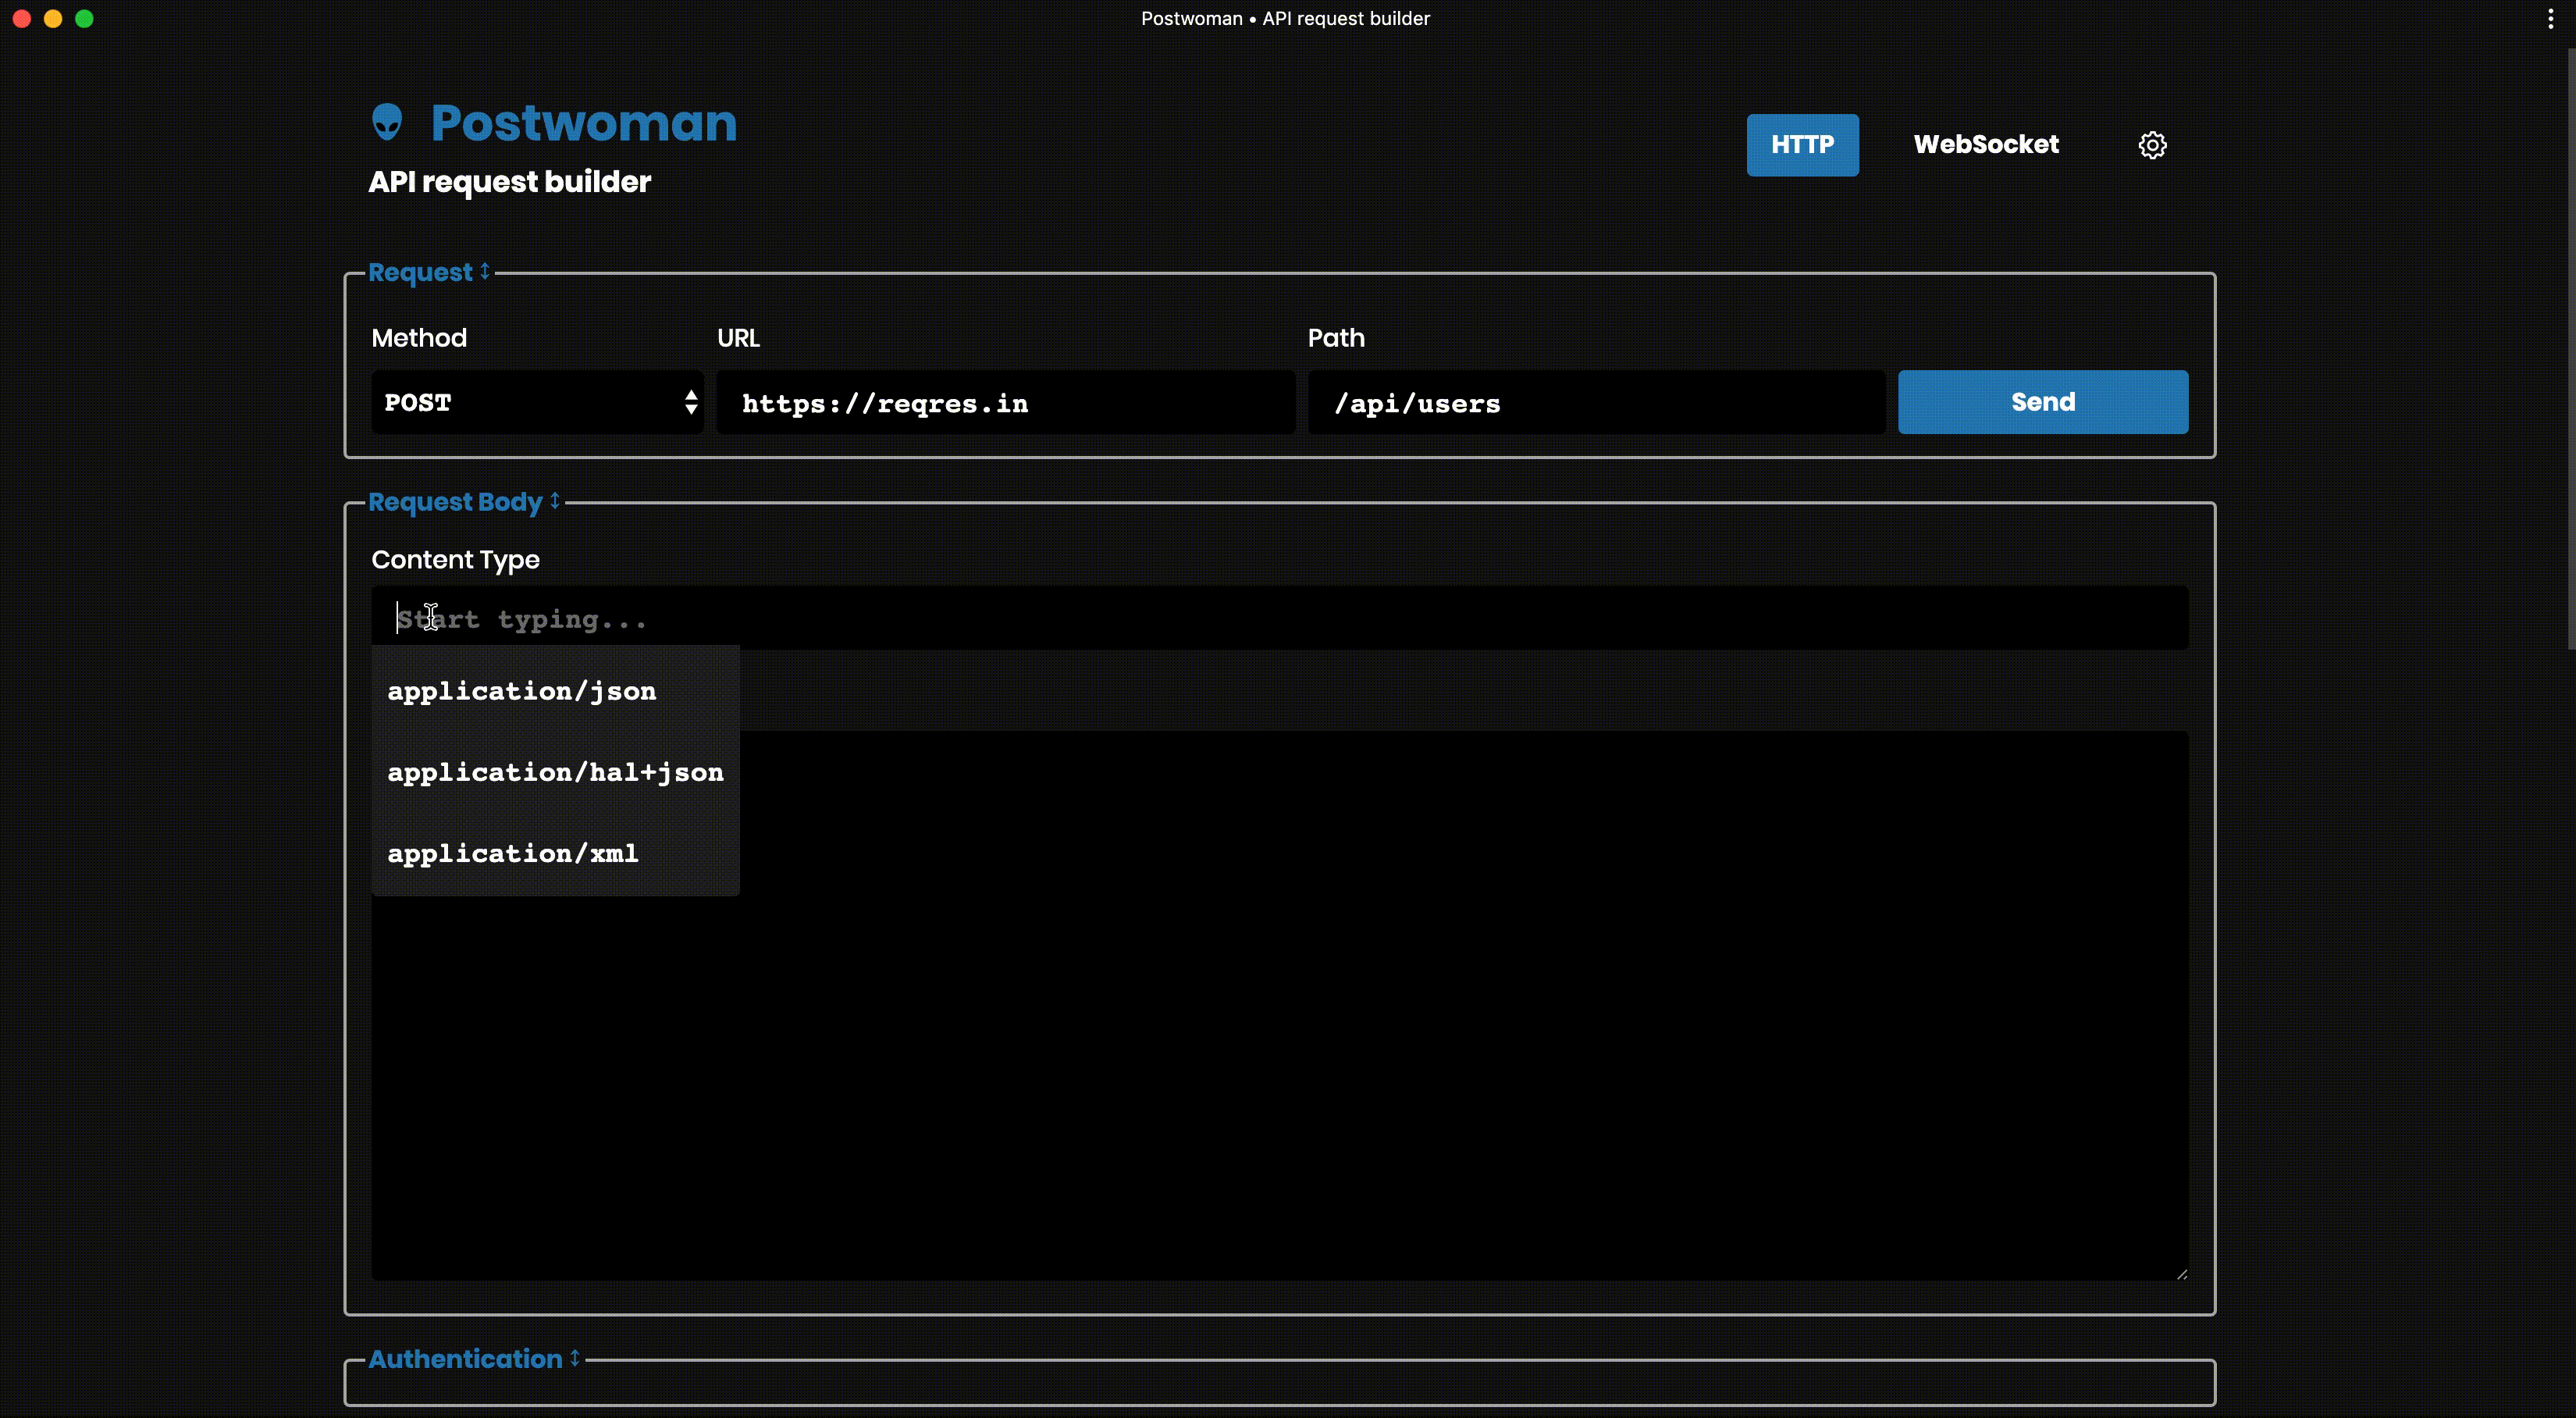Choose application/json from the suggestions
This screenshot has height=1418, width=2576.
click(522, 691)
